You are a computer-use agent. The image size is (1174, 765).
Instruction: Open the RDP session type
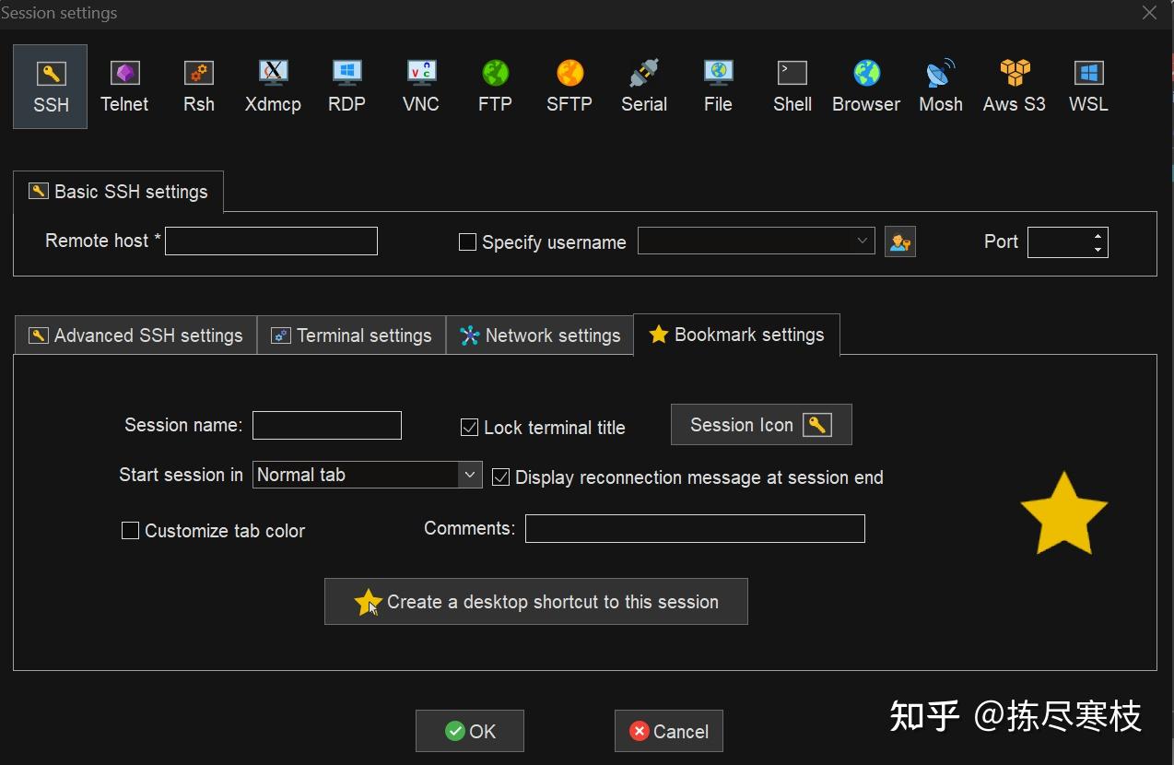(x=346, y=86)
